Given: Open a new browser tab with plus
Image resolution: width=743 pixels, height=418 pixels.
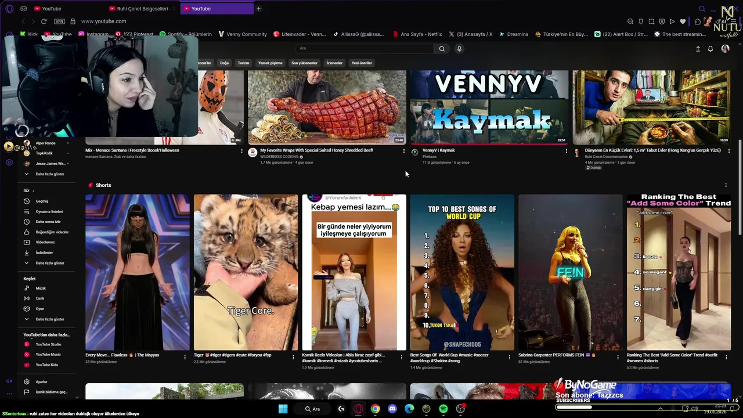Looking at the screenshot, I should coord(258,9).
